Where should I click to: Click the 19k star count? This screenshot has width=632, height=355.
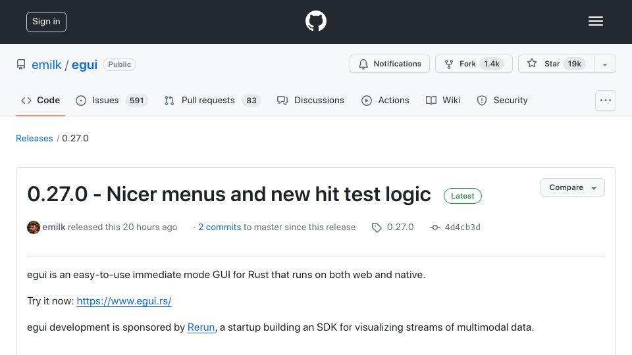coord(574,64)
